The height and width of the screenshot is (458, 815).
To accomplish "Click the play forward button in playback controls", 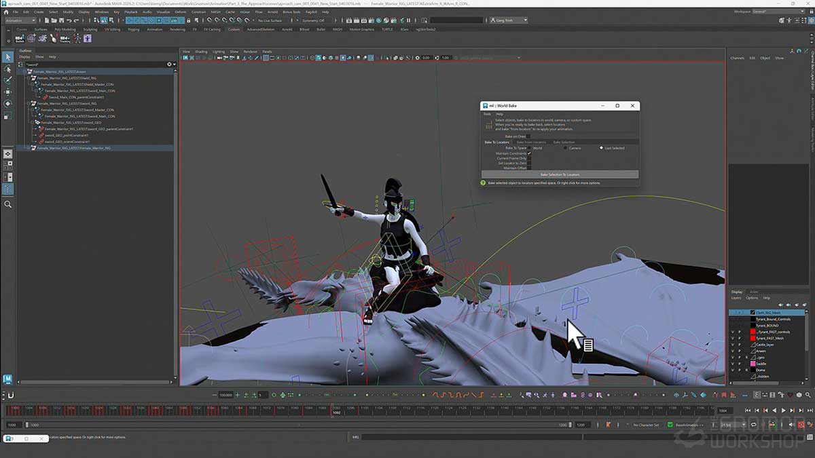I will coord(784,411).
